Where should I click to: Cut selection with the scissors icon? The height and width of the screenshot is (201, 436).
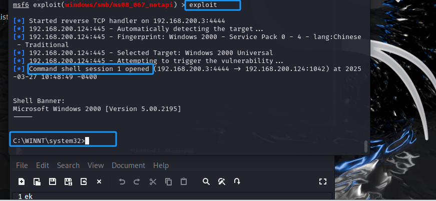click(153, 181)
